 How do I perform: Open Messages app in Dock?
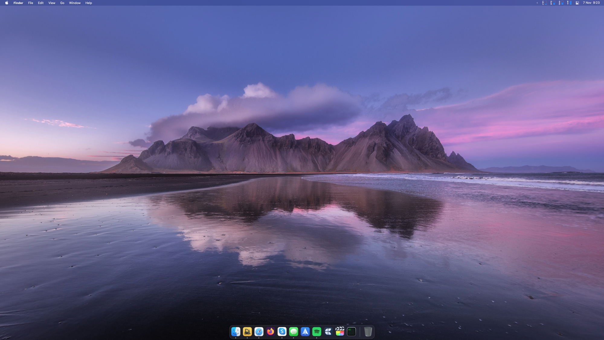(x=294, y=332)
